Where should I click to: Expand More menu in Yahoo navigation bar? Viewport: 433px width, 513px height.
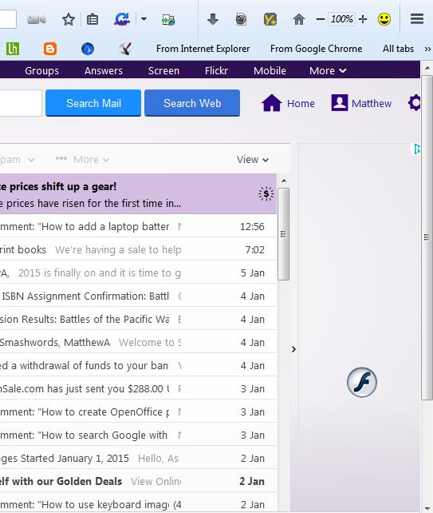pos(328,70)
